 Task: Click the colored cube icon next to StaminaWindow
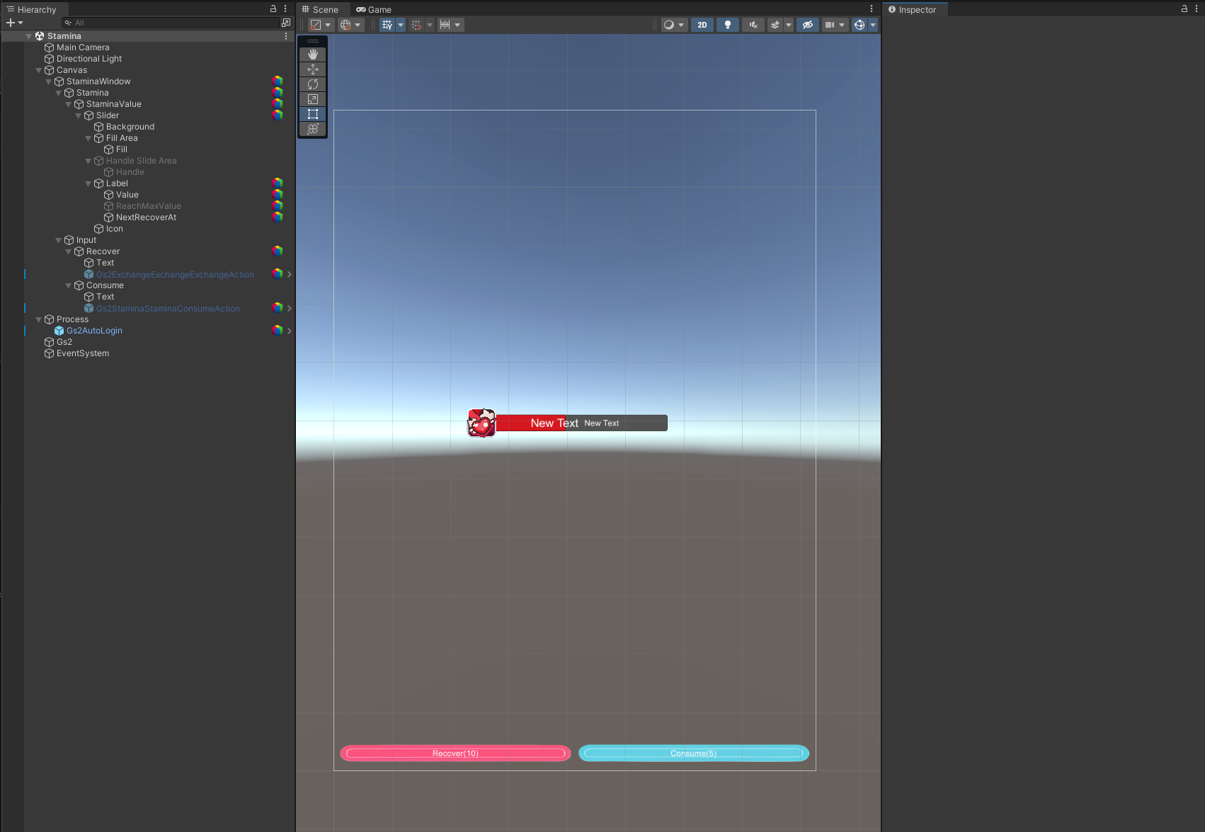click(278, 81)
